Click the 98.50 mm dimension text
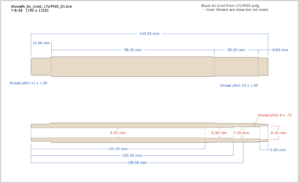Image resolution: width=299 pixels, height=183 pixels. (x=133, y=50)
